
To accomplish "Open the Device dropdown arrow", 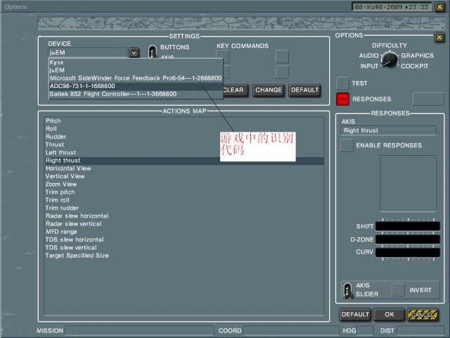I will coord(134,53).
